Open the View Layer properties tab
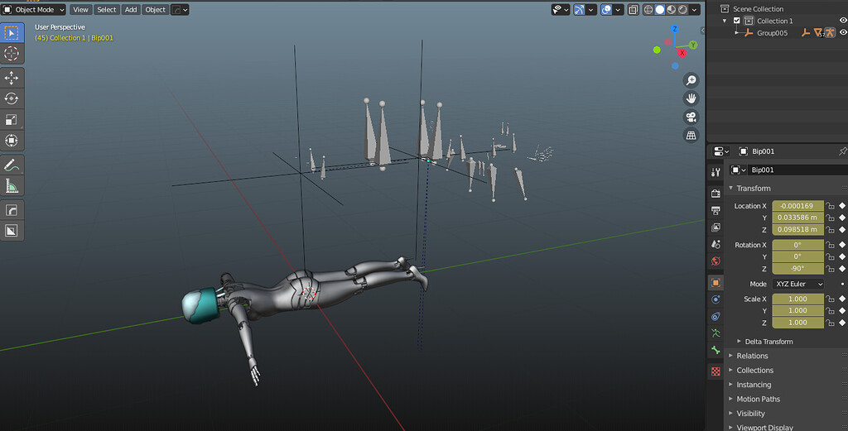The width and height of the screenshot is (848, 431). tap(715, 227)
